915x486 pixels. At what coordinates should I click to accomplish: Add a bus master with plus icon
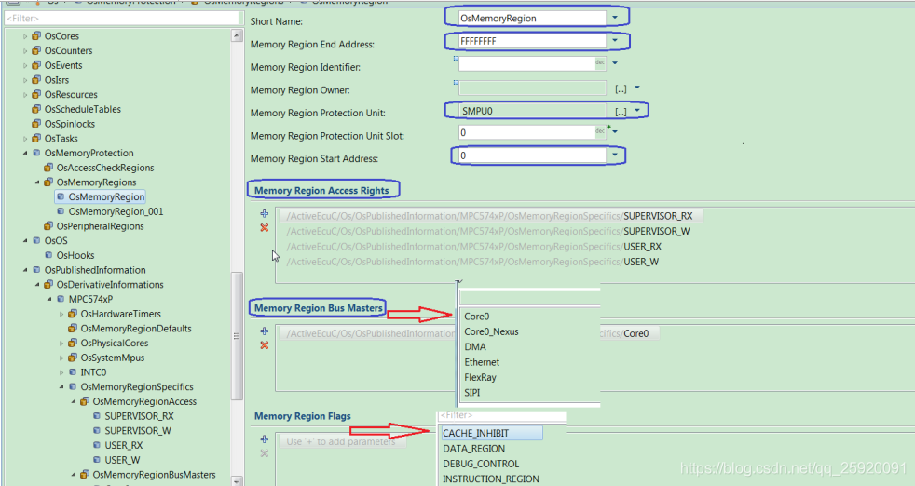pyautogui.click(x=265, y=331)
